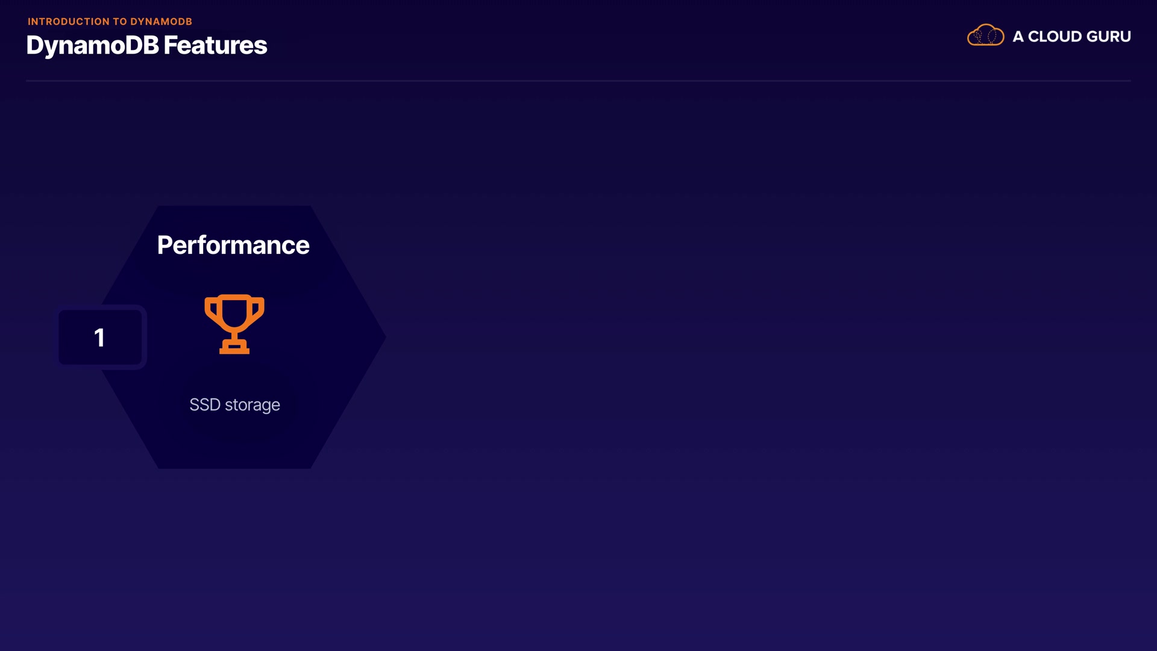The width and height of the screenshot is (1157, 651).
Task: Click the "A CLOUD GURU" brand text
Action: click(1071, 37)
